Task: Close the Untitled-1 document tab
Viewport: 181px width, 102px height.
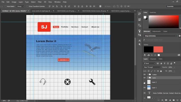Action: (x=29, y=11)
